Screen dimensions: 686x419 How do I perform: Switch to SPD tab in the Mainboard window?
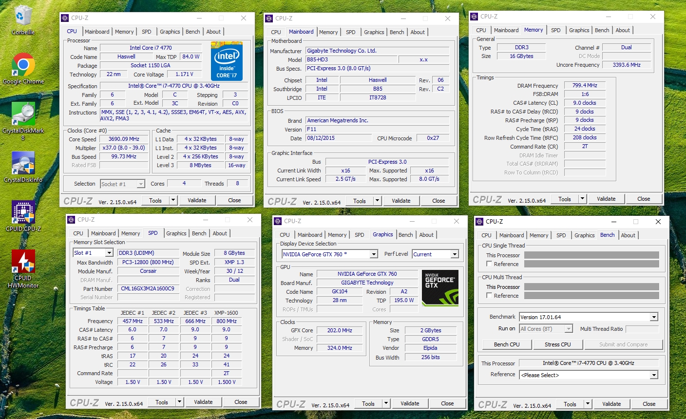[x=350, y=32]
